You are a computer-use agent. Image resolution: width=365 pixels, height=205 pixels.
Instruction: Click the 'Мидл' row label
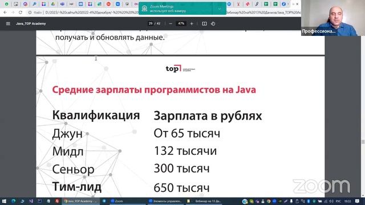68,151
